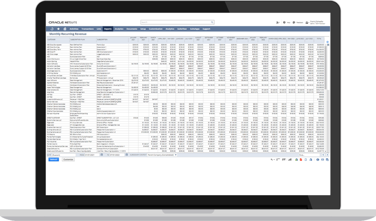Open the Setup menu
Screen dimensions: 376x221
click(x=143, y=29)
